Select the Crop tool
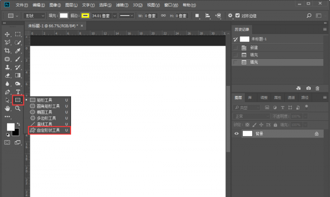 coord(7,51)
